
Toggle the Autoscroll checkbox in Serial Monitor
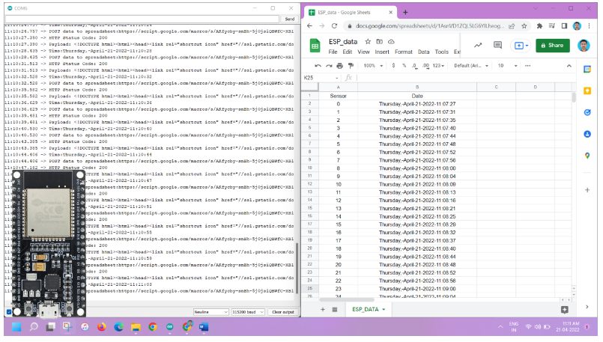click(x=9, y=311)
